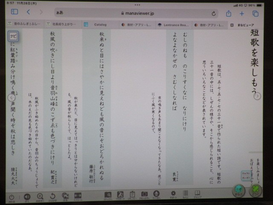Tap the スクロール scroll arrows icon

(x=78, y=196)
